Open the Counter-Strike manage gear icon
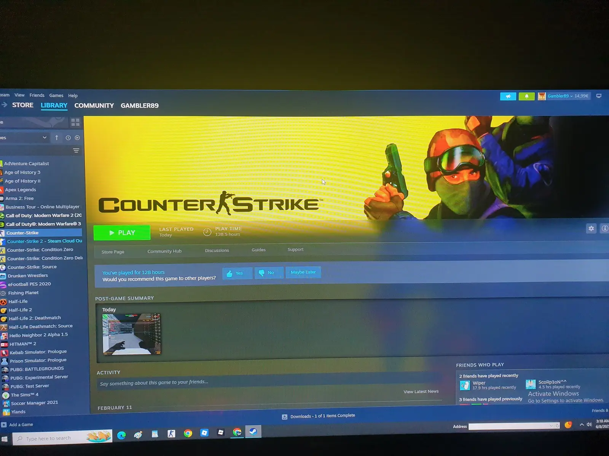The height and width of the screenshot is (456, 609). 591,228
